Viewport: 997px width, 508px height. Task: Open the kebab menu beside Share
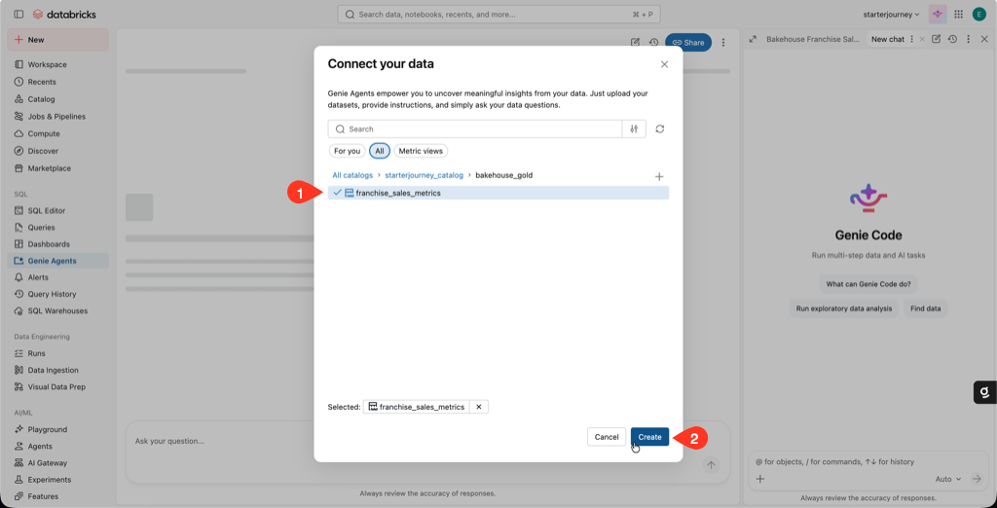(723, 43)
